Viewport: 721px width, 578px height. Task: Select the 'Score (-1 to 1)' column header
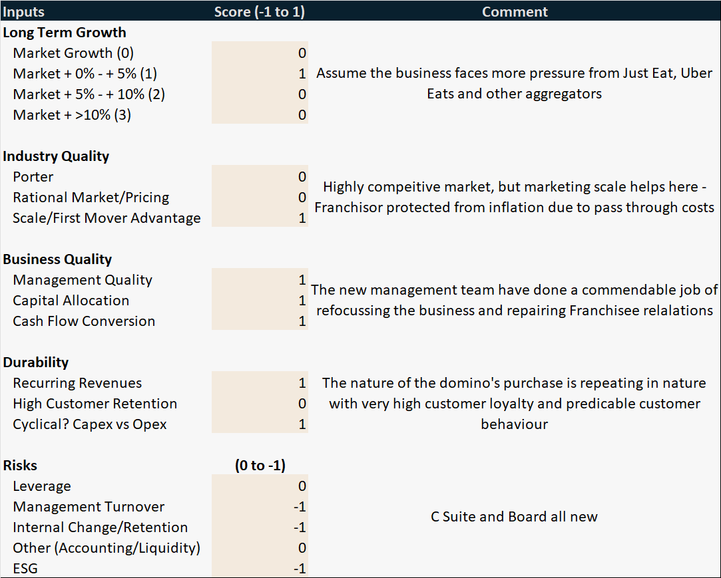tap(260, 11)
